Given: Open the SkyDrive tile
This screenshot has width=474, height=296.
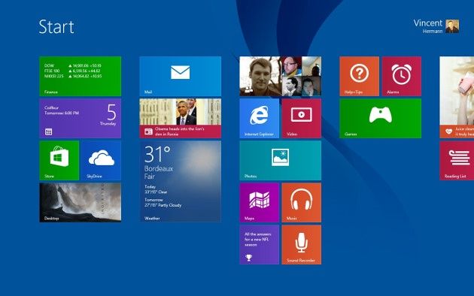Looking at the screenshot, I should [102, 161].
